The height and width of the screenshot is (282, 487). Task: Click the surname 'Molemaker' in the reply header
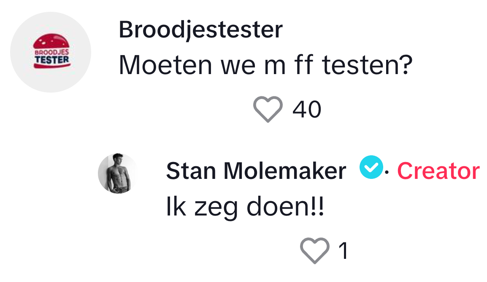(284, 171)
